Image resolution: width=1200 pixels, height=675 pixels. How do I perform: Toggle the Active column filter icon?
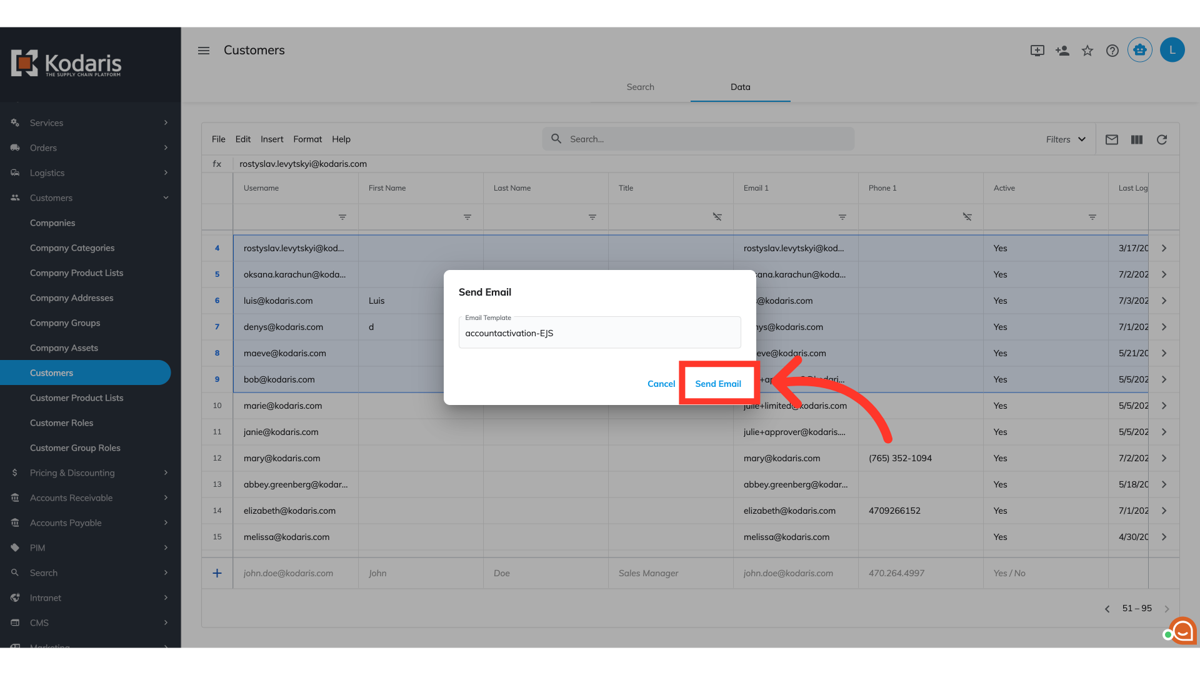coord(1092,217)
